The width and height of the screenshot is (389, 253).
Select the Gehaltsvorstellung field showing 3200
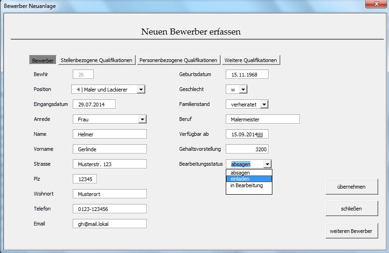pyautogui.click(x=247, y=149)
